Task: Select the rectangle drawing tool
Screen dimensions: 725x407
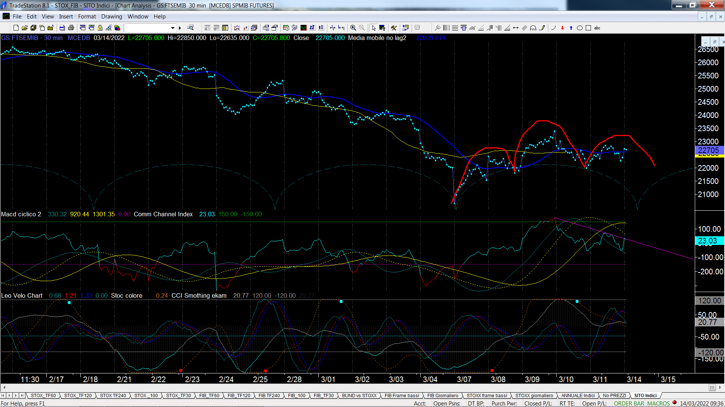Action: click(588, 28)
